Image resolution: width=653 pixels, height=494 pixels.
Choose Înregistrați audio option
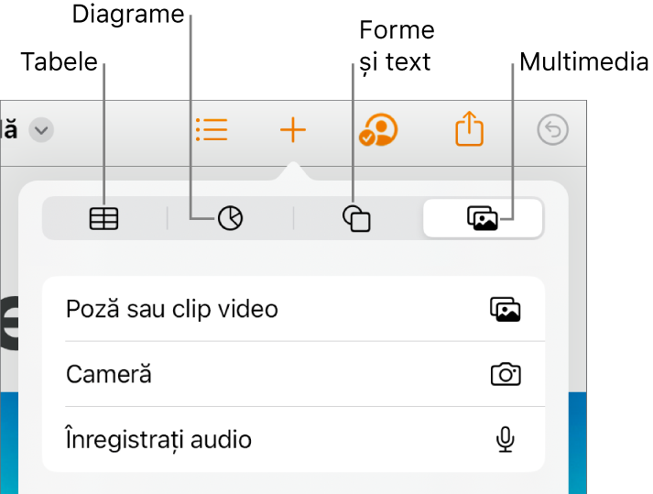coord(294,439)
